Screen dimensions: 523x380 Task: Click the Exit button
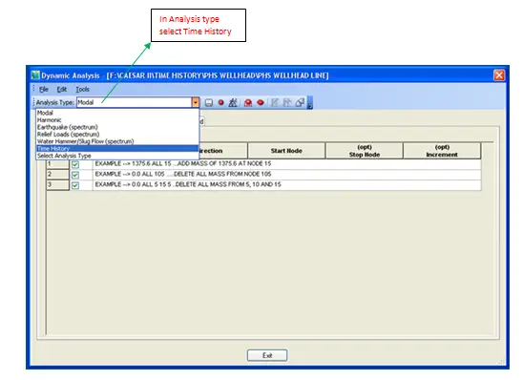click(267, 355)
